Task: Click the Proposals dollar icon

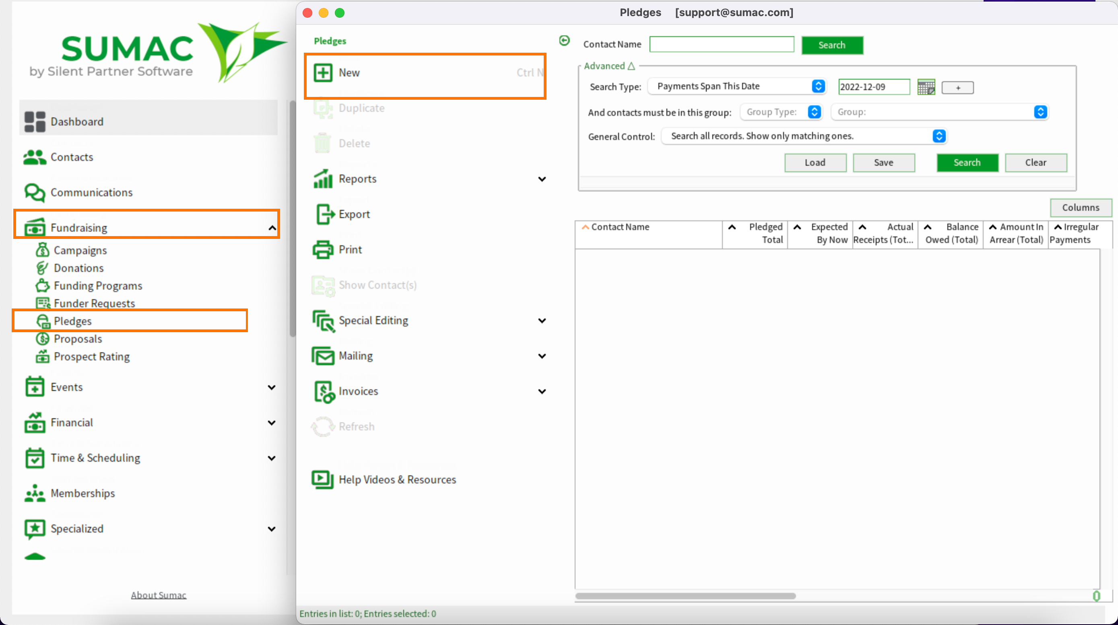Action: 42,338
